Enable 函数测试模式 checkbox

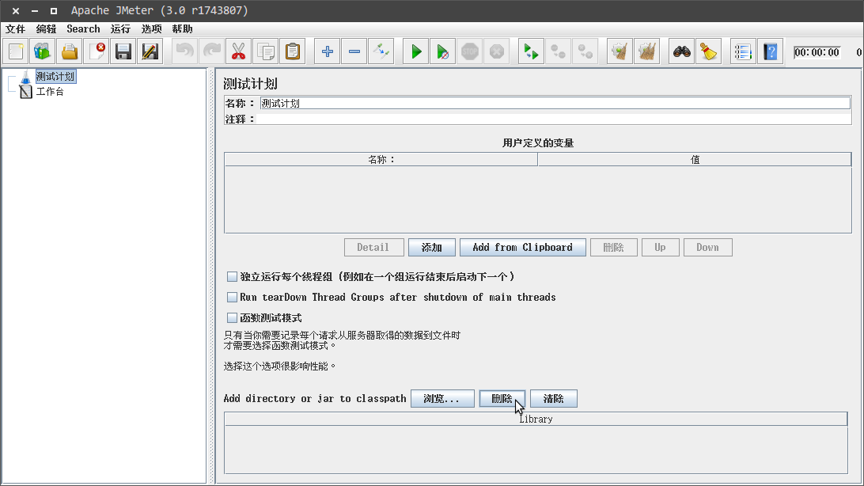click(x=232, y=318)
